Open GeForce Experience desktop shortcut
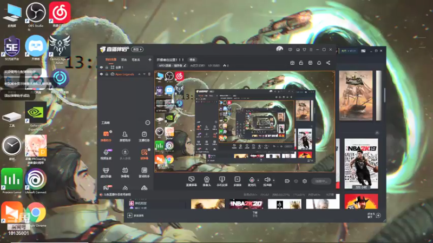This screenshot has width=433, height=243. (x=35, y=116)
